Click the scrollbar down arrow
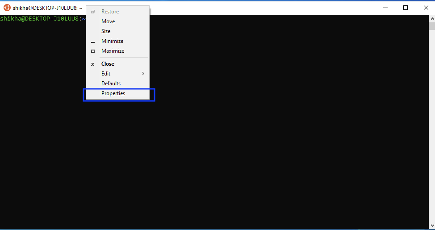Screen dimensions: 435x230 tap(432, 225)
